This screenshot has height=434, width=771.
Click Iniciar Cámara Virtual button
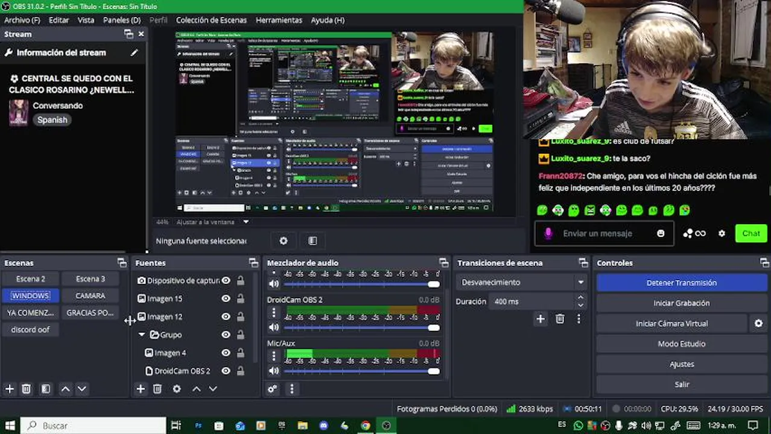pyautogui.click(x=671, y=323)
